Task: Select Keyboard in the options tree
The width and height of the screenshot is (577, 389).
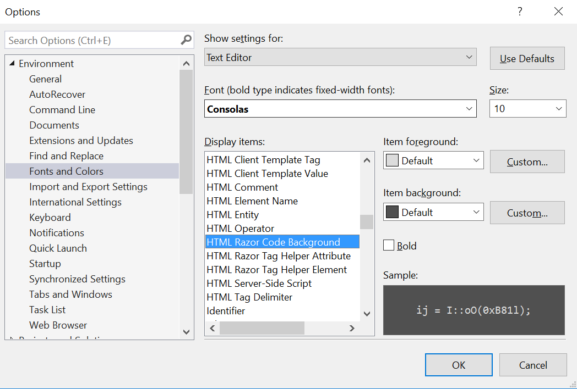Action: pos(50,218)
